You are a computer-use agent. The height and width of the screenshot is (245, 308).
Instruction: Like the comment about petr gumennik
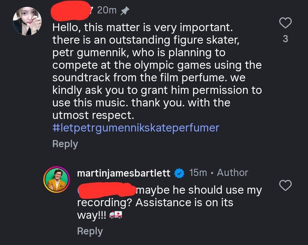click(285, 23)
